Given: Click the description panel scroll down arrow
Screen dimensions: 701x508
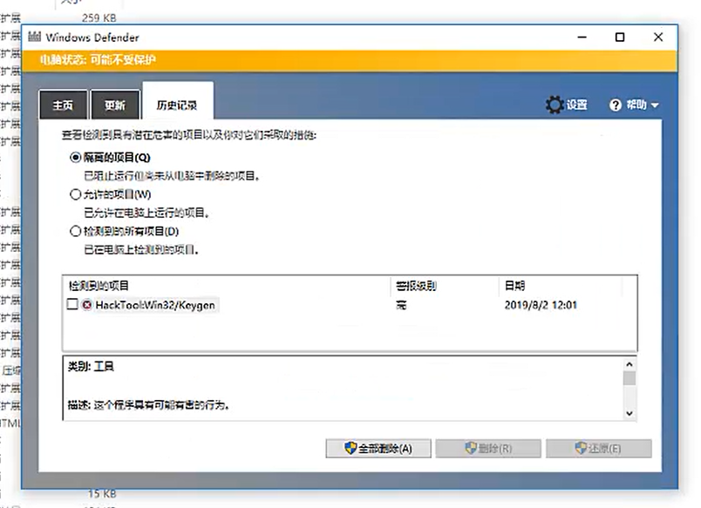Looking at the screenshot, I should pyautogui.click(x=630, y=413).
